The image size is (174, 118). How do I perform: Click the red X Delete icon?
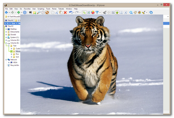pos(65,12)
